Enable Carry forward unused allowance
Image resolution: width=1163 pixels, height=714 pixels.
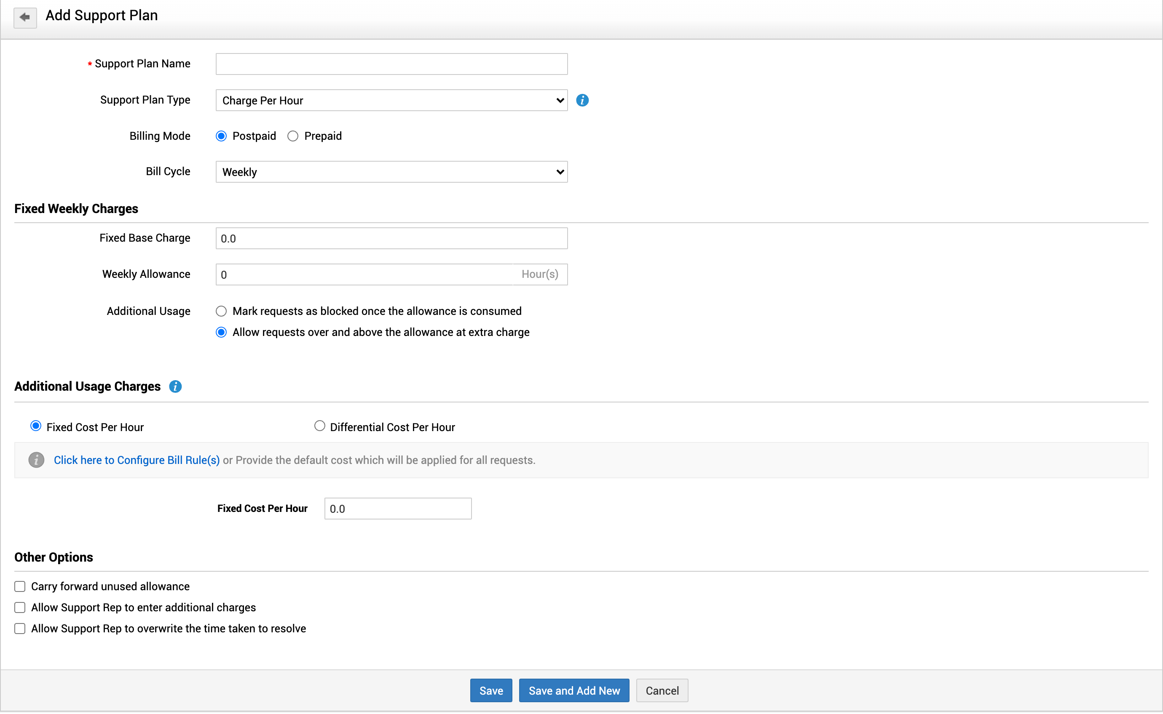pyautogui.click(x=20, y=587)
